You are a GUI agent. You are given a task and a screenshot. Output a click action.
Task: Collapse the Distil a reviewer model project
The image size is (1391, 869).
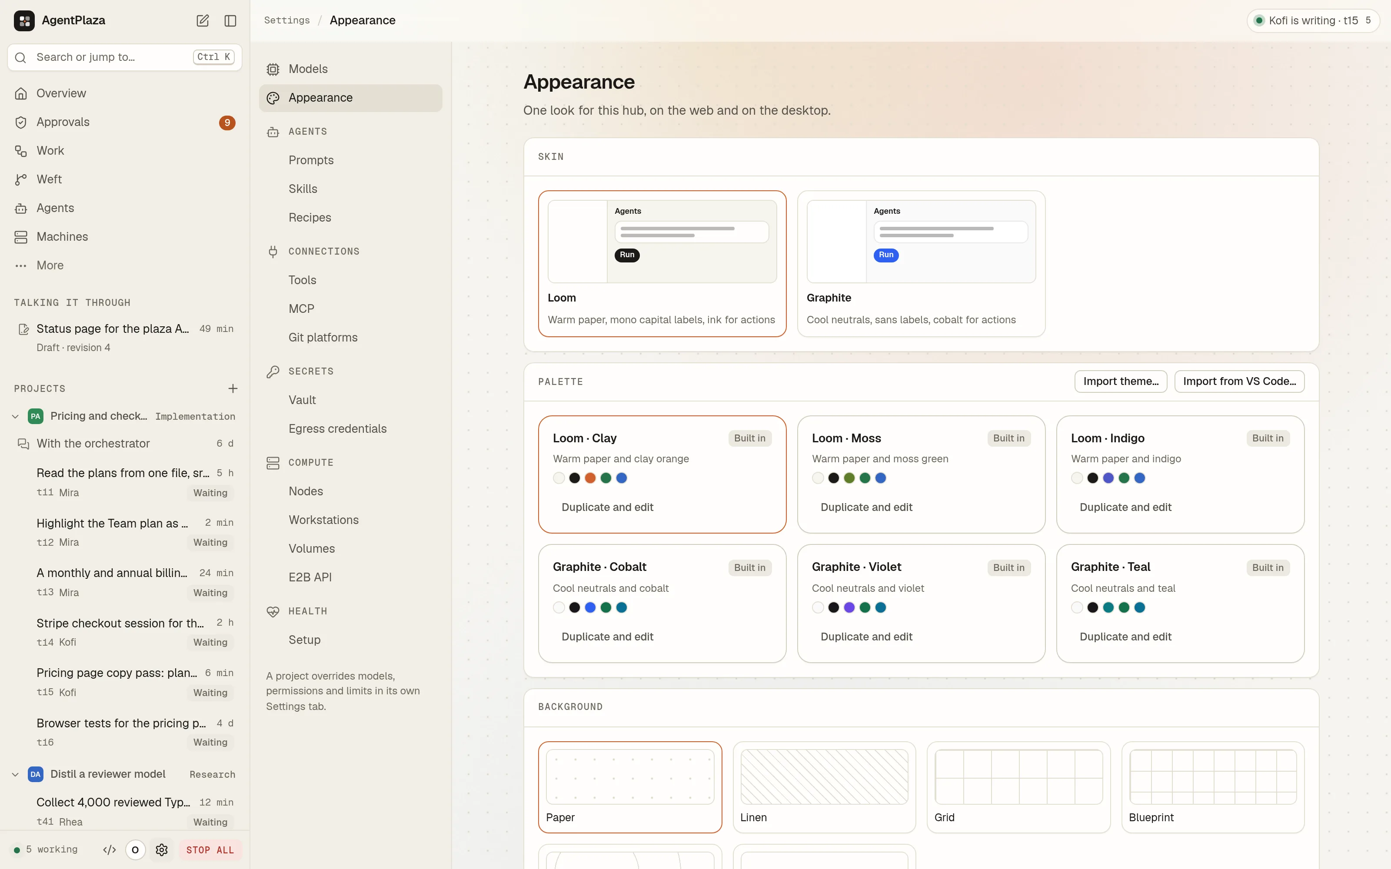coord(16,774)
